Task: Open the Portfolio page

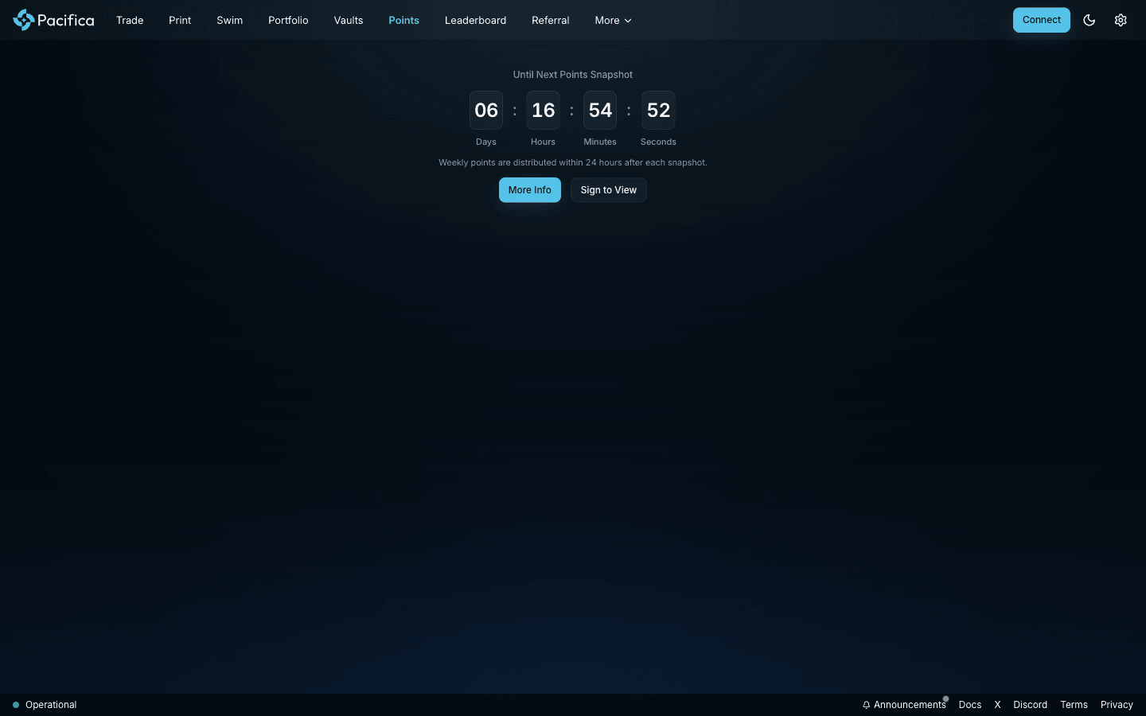Action: point(288,20)
